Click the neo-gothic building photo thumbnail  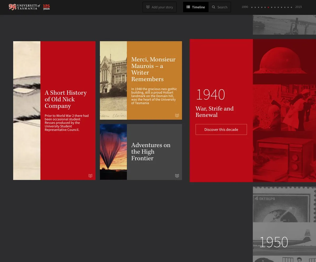click(x=113, y=80)
